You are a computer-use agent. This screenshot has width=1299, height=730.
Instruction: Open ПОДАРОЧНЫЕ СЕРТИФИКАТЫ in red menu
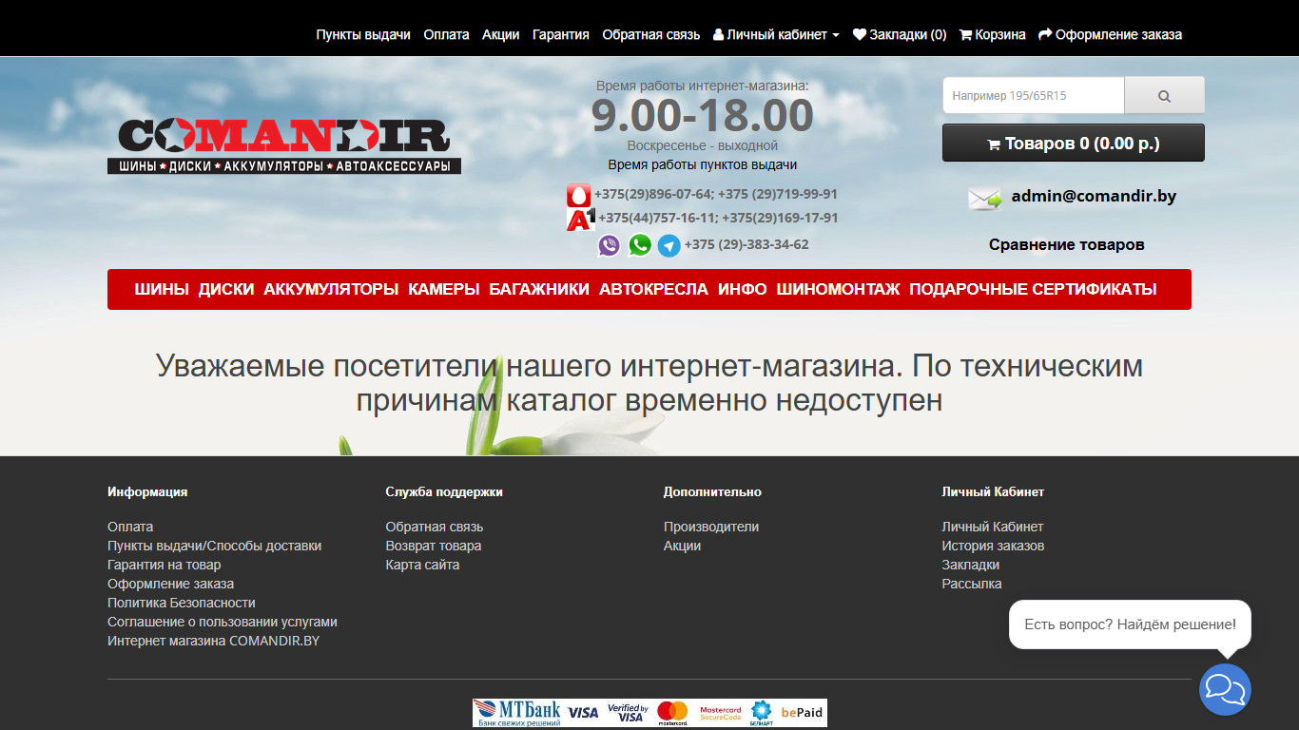point(1033,289)
